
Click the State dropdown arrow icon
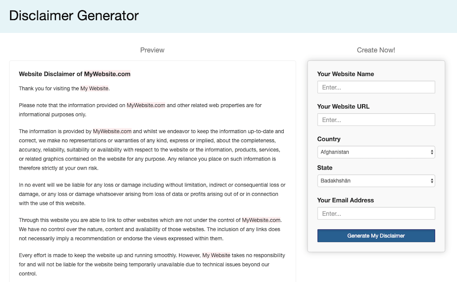pos(432,181)
